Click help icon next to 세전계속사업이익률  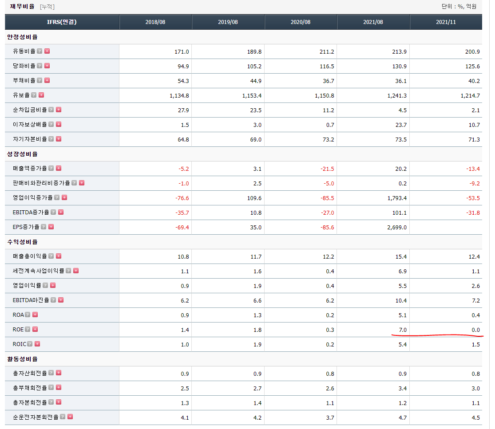(x=68, y=271)
